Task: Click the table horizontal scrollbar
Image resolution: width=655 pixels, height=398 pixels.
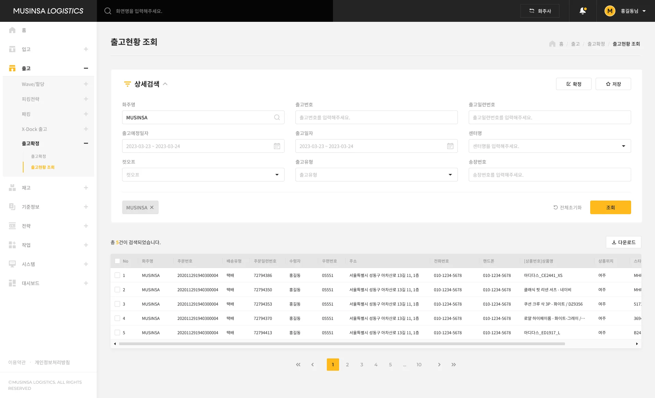Action: 341,344
